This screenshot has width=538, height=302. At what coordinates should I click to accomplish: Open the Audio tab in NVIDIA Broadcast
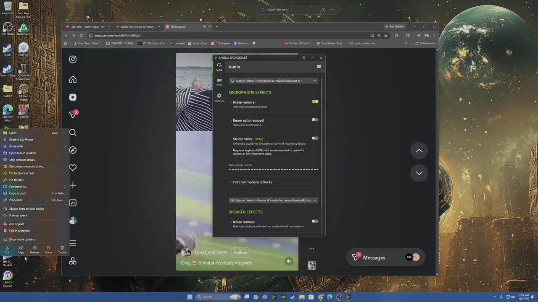pyautogui.click(x=219, y=67)
